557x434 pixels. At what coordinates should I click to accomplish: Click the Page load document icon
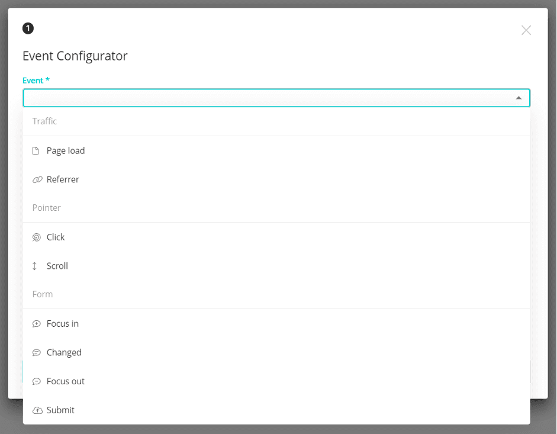[36, 151]
